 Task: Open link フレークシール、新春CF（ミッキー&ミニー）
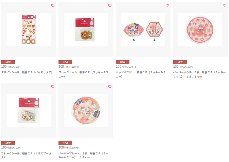(x=83, y=74)
